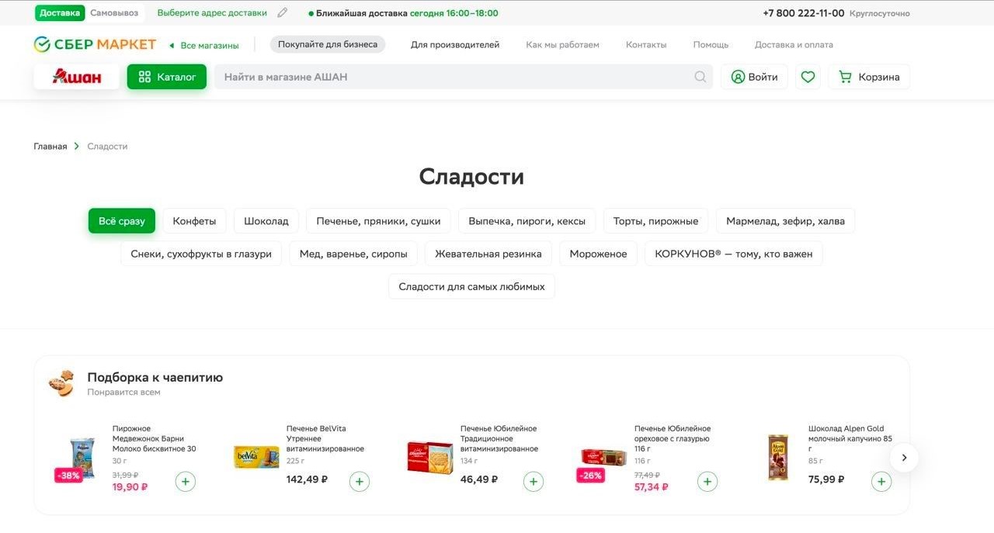Click the -26% discount badge
This screenshot has height=533, width=994.
[590, 476]
